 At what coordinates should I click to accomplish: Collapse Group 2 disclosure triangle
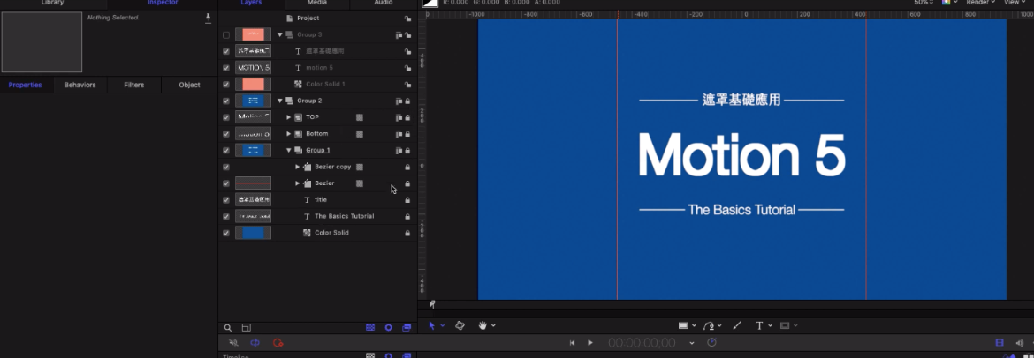tap(279, 101)
